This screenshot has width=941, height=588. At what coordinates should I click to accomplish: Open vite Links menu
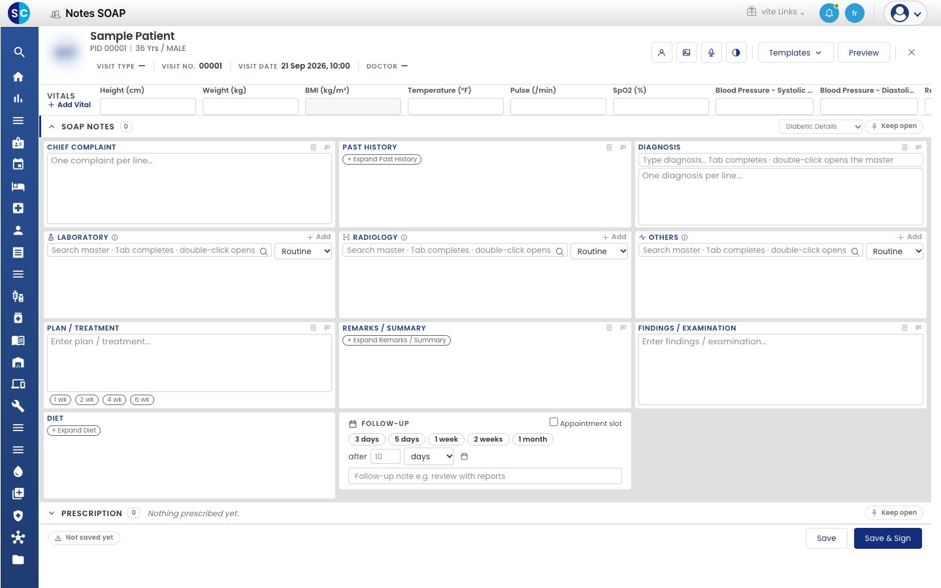point(776,12)
